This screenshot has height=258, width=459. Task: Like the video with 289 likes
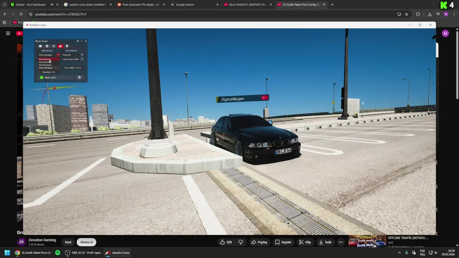click(x=226, y=242)
